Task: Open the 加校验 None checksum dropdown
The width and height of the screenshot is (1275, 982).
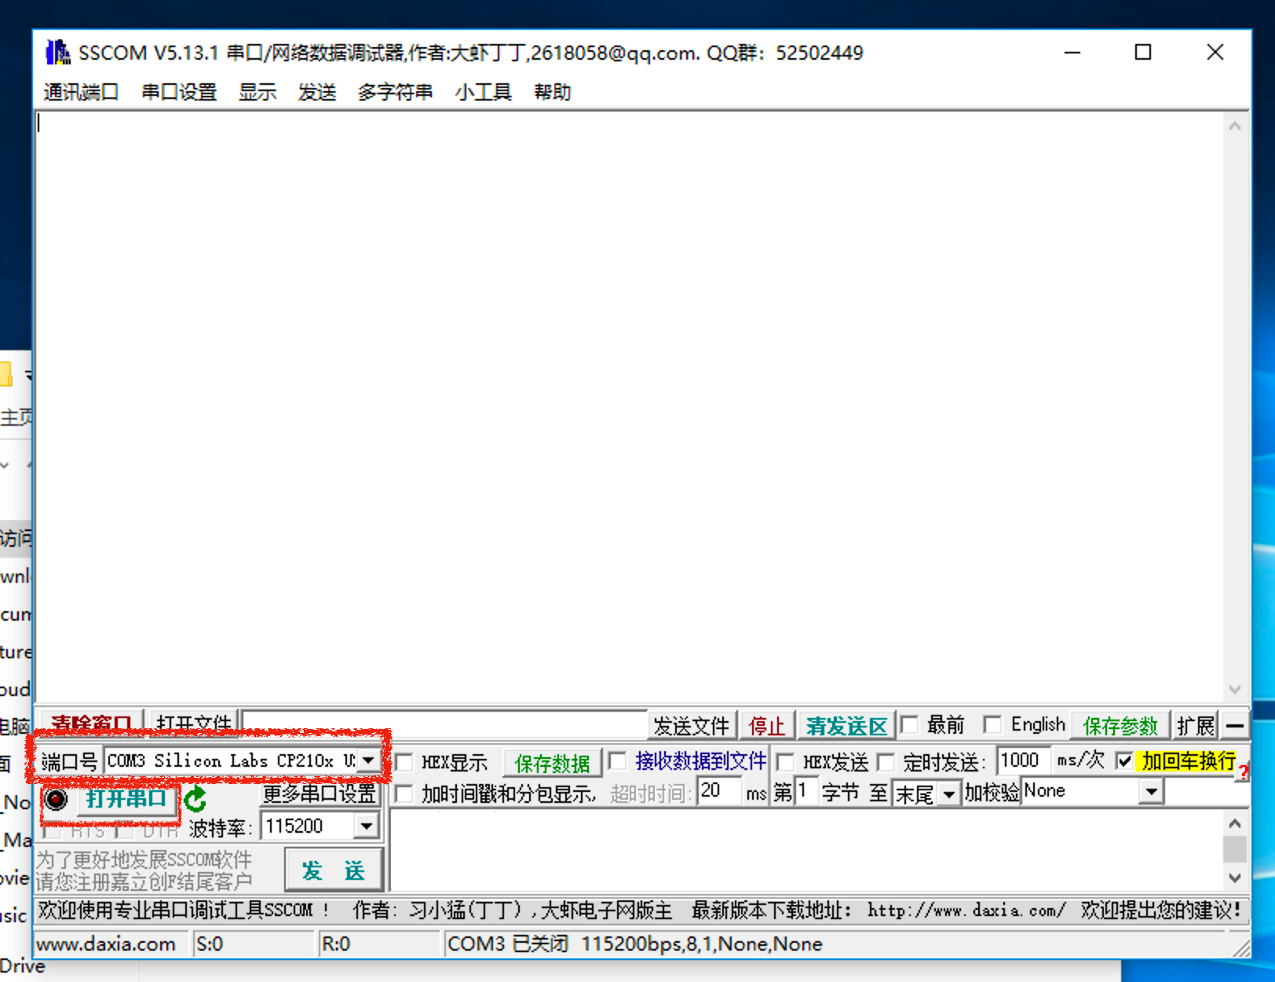Action: tap(1151, 792)
